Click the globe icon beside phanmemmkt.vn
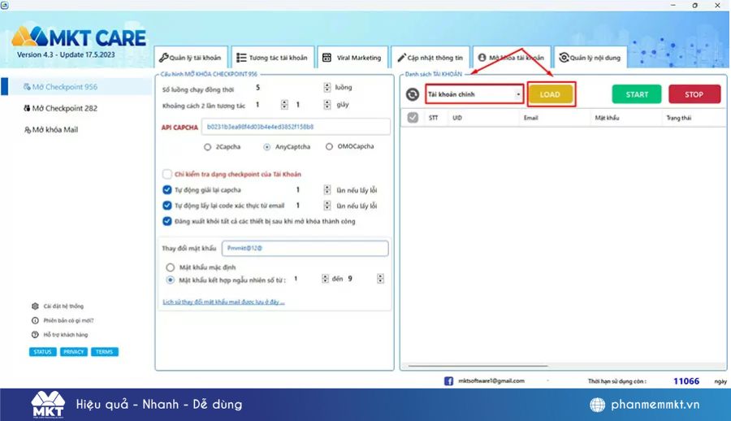Screen dimensions: 731x421 [x=597, y=405]
